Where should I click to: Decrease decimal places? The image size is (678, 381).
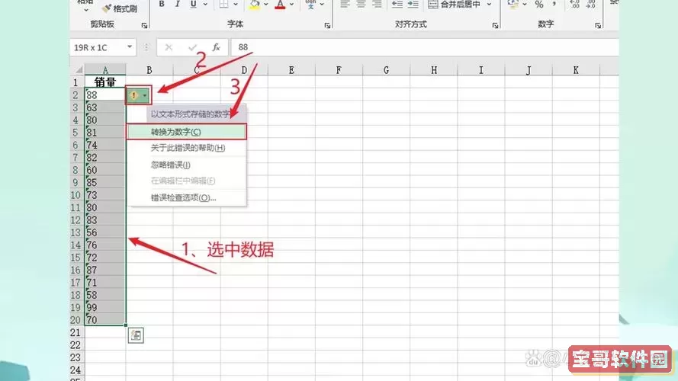[x=590, y=5]
